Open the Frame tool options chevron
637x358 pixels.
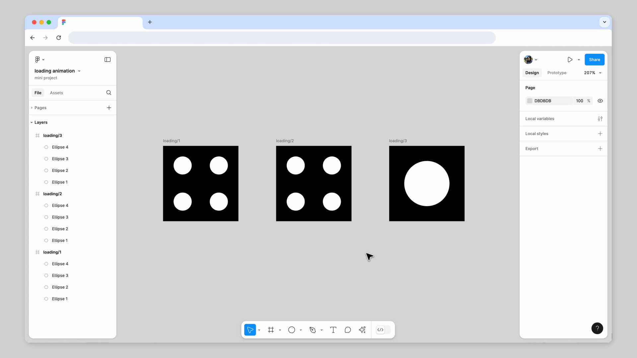[280, 330]
